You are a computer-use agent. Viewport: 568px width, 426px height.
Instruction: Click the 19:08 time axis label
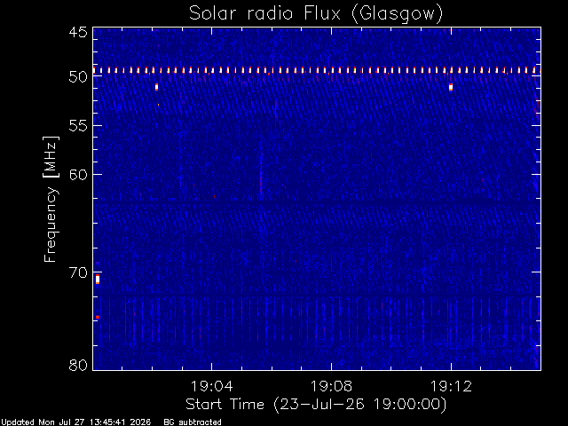(331, 386)
